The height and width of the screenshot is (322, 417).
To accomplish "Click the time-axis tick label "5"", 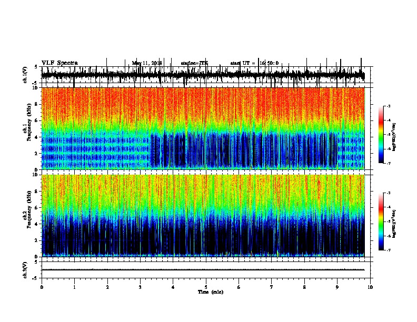I will pos(206,287).
